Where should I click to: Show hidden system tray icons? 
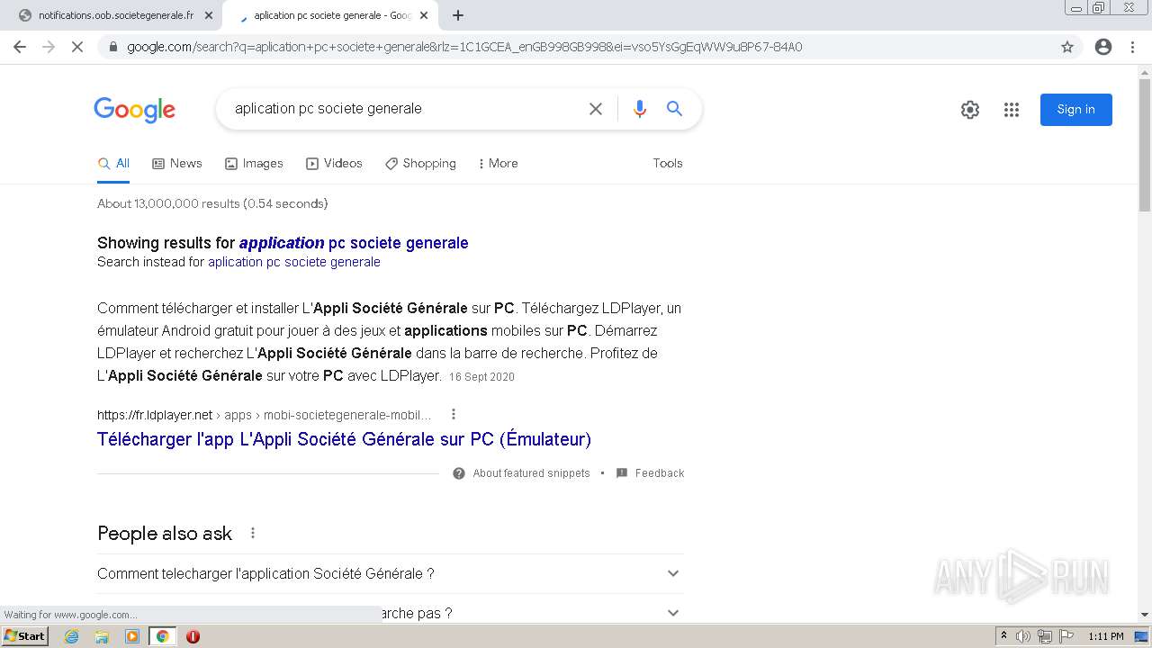1003,636
